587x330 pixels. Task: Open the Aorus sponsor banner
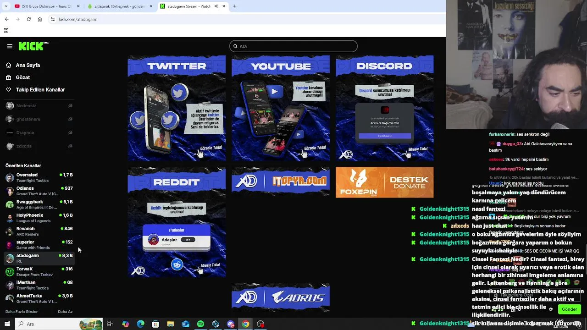281,297
